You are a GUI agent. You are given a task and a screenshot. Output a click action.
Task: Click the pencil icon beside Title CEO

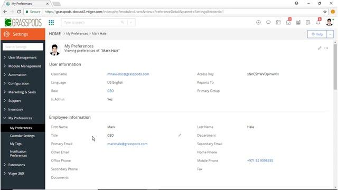point(180,135)
